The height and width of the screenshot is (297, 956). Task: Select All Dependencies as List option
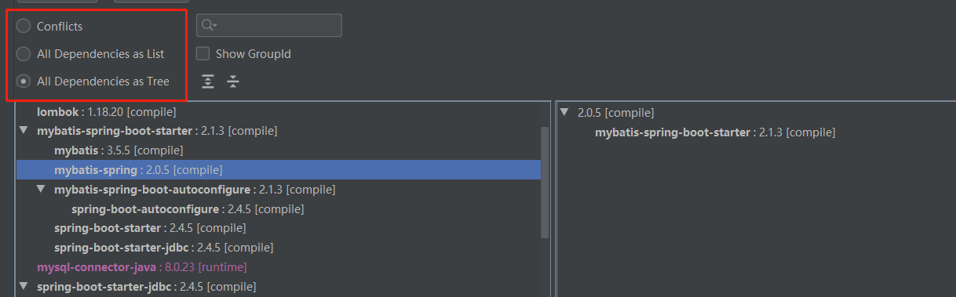[x=24, y=54]
